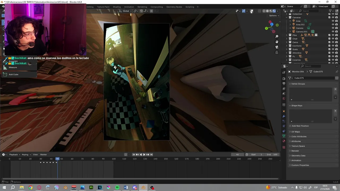This screenshot has width=340, height=191.
Task: Click the Windows Start button
Action: 4,188
